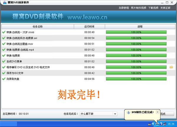
Task: Click the 任务完成后 label
Action: 71,114
